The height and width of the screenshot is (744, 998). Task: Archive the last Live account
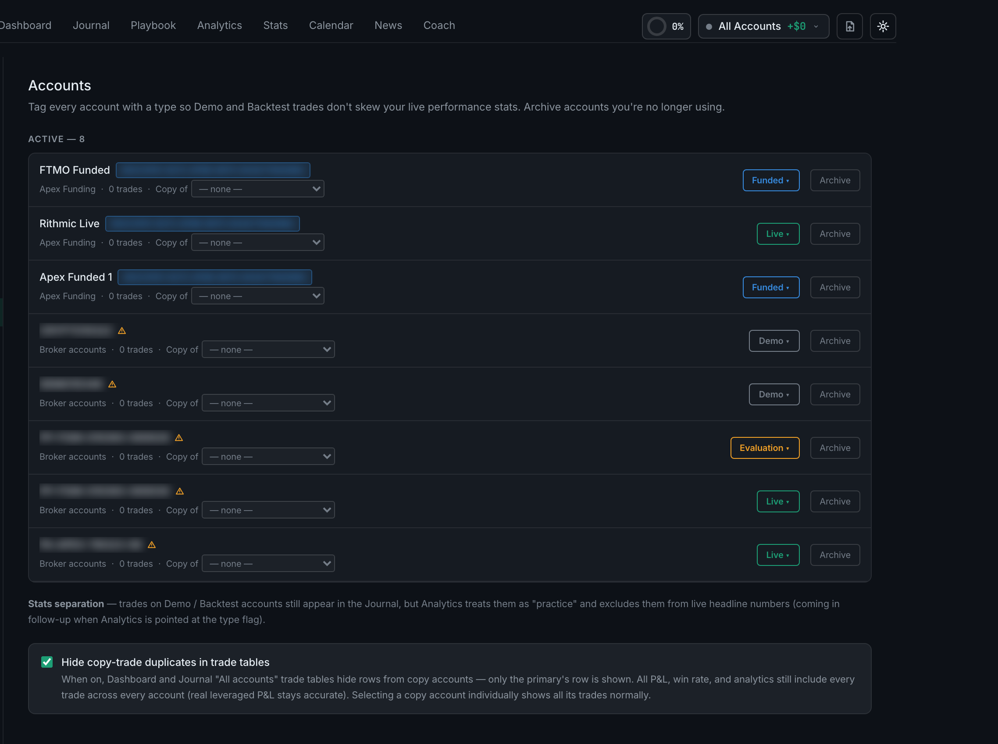click(834, 555)
